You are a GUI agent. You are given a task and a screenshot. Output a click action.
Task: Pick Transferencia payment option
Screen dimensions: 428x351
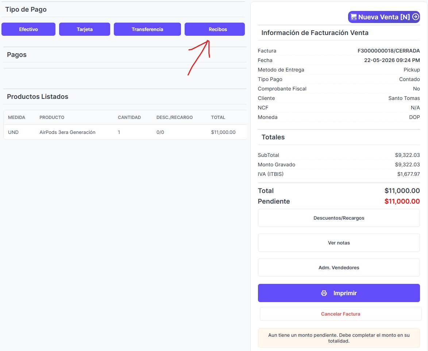click(147, 29)
